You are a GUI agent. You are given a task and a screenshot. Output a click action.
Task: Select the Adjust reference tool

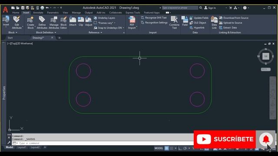[89, 21]
